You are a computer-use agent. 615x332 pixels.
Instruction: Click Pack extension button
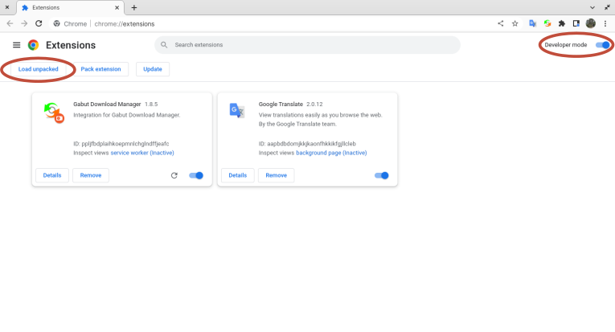coord(100,69)
